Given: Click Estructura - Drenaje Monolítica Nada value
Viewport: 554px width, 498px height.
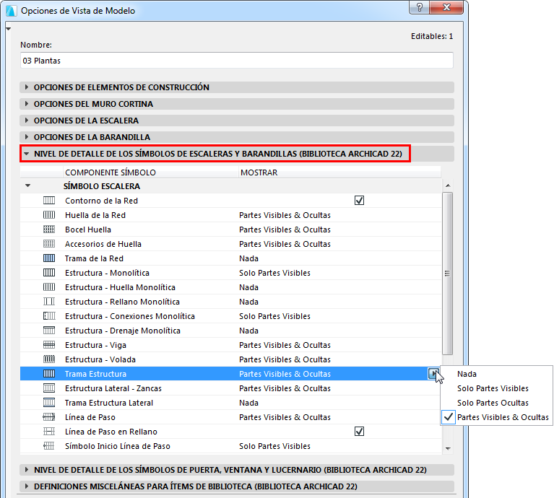Looking at the screenshot, I should pyautogui.click(x=248, y=331).
